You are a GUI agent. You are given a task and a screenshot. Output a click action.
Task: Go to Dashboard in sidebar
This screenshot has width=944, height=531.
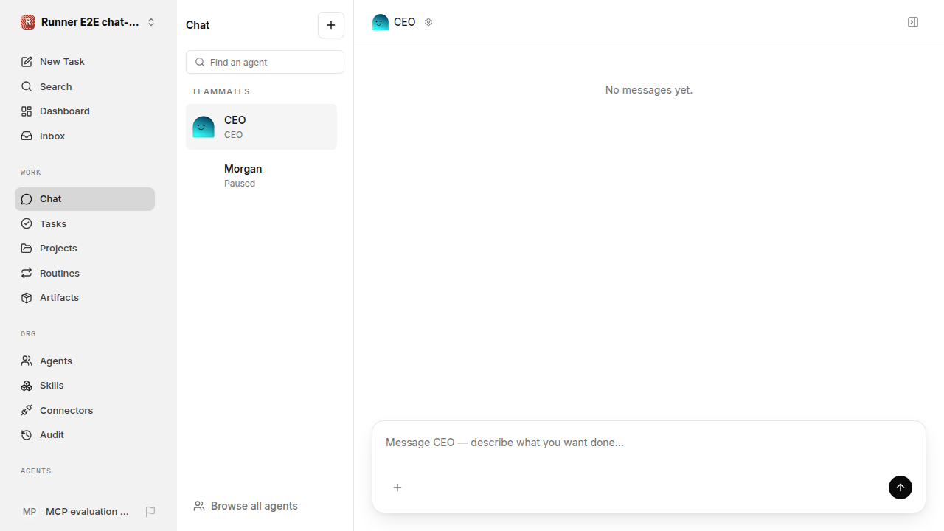[85, 111]
